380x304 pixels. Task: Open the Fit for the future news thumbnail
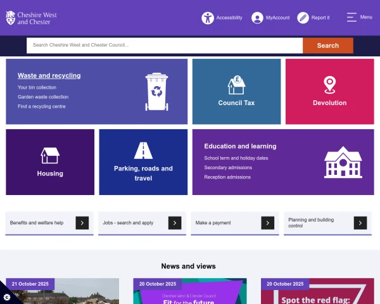point(190,291)
